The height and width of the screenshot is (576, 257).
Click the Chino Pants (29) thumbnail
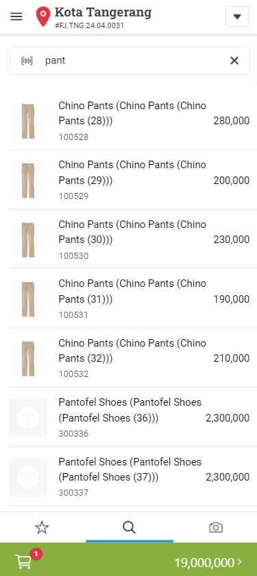pyautogui.click(x=28, y=180)
